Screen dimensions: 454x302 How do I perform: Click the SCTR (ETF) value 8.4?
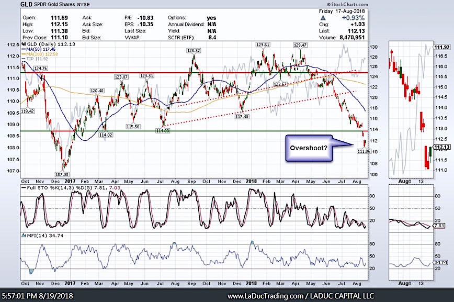coord(212,37)
